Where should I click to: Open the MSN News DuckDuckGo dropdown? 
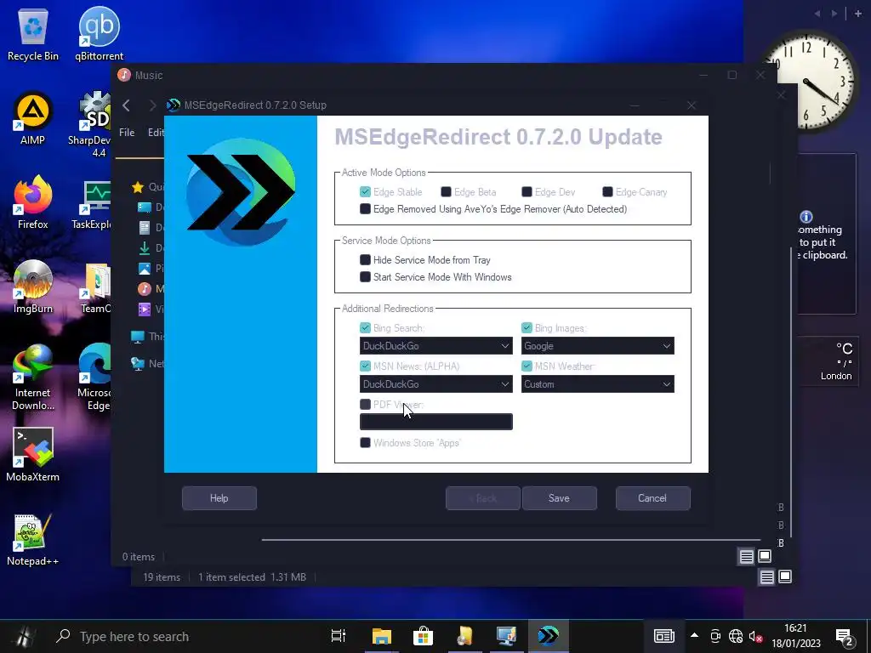click(436, 383)
